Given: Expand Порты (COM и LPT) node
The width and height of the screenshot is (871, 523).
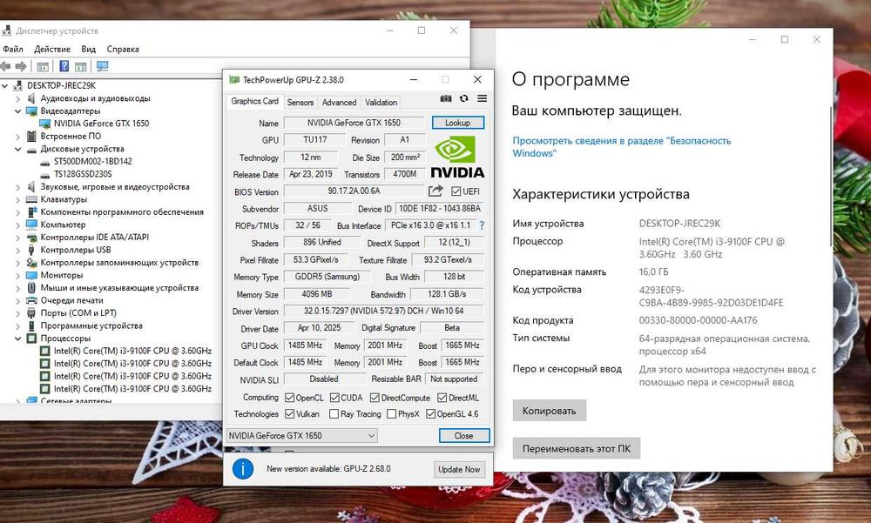Looking at the screenshot, I should (17, 313).
